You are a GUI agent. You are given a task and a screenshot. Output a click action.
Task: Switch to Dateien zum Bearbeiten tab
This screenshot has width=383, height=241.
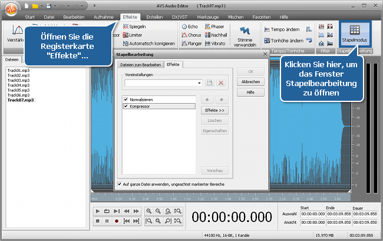(141, 65)
